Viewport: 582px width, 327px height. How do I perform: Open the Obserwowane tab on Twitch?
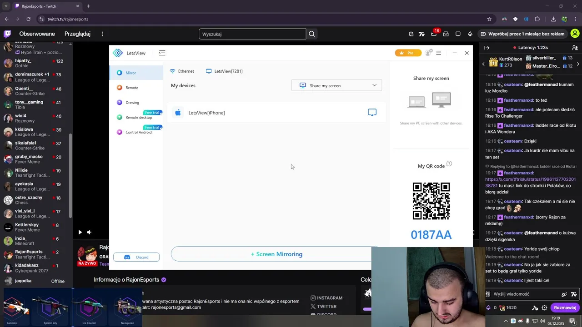click(x=37, y=34)
